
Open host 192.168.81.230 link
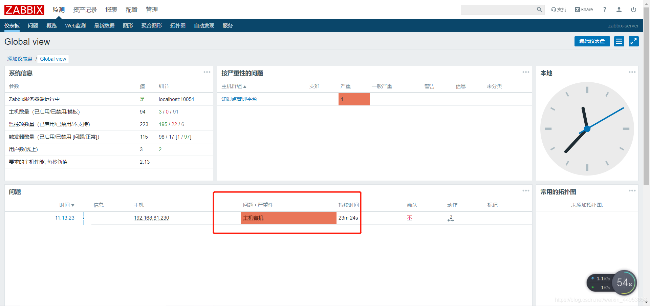point(151,218)
